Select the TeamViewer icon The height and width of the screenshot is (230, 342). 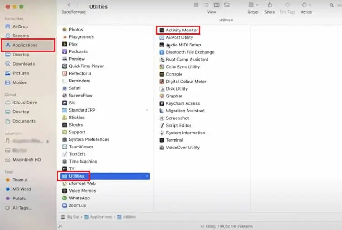pyautogui.click(x=65, y=147)
